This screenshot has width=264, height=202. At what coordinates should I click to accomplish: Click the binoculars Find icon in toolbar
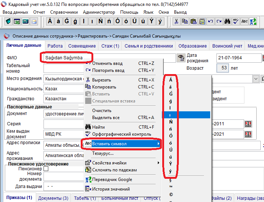[227, 21]
